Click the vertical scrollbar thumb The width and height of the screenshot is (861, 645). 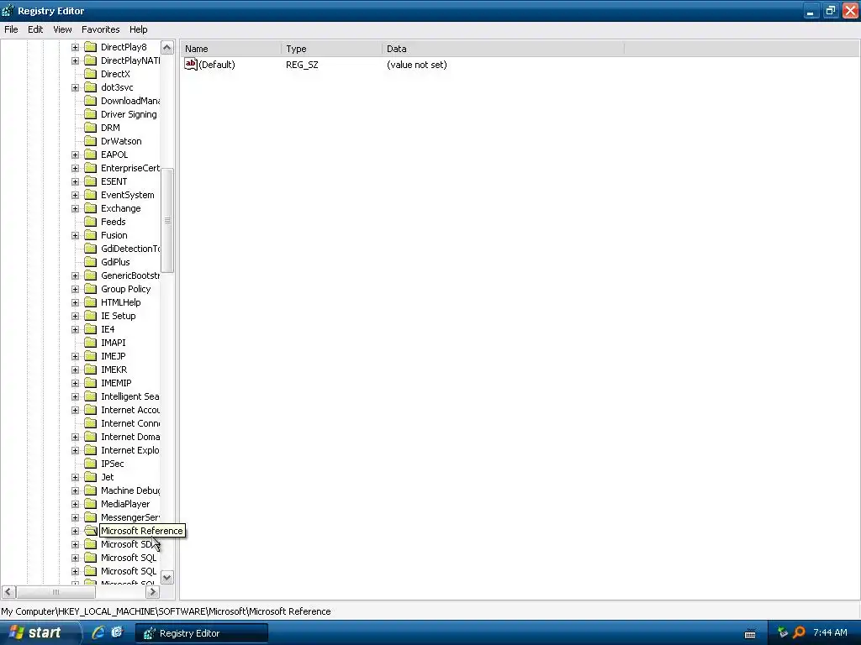167,221
